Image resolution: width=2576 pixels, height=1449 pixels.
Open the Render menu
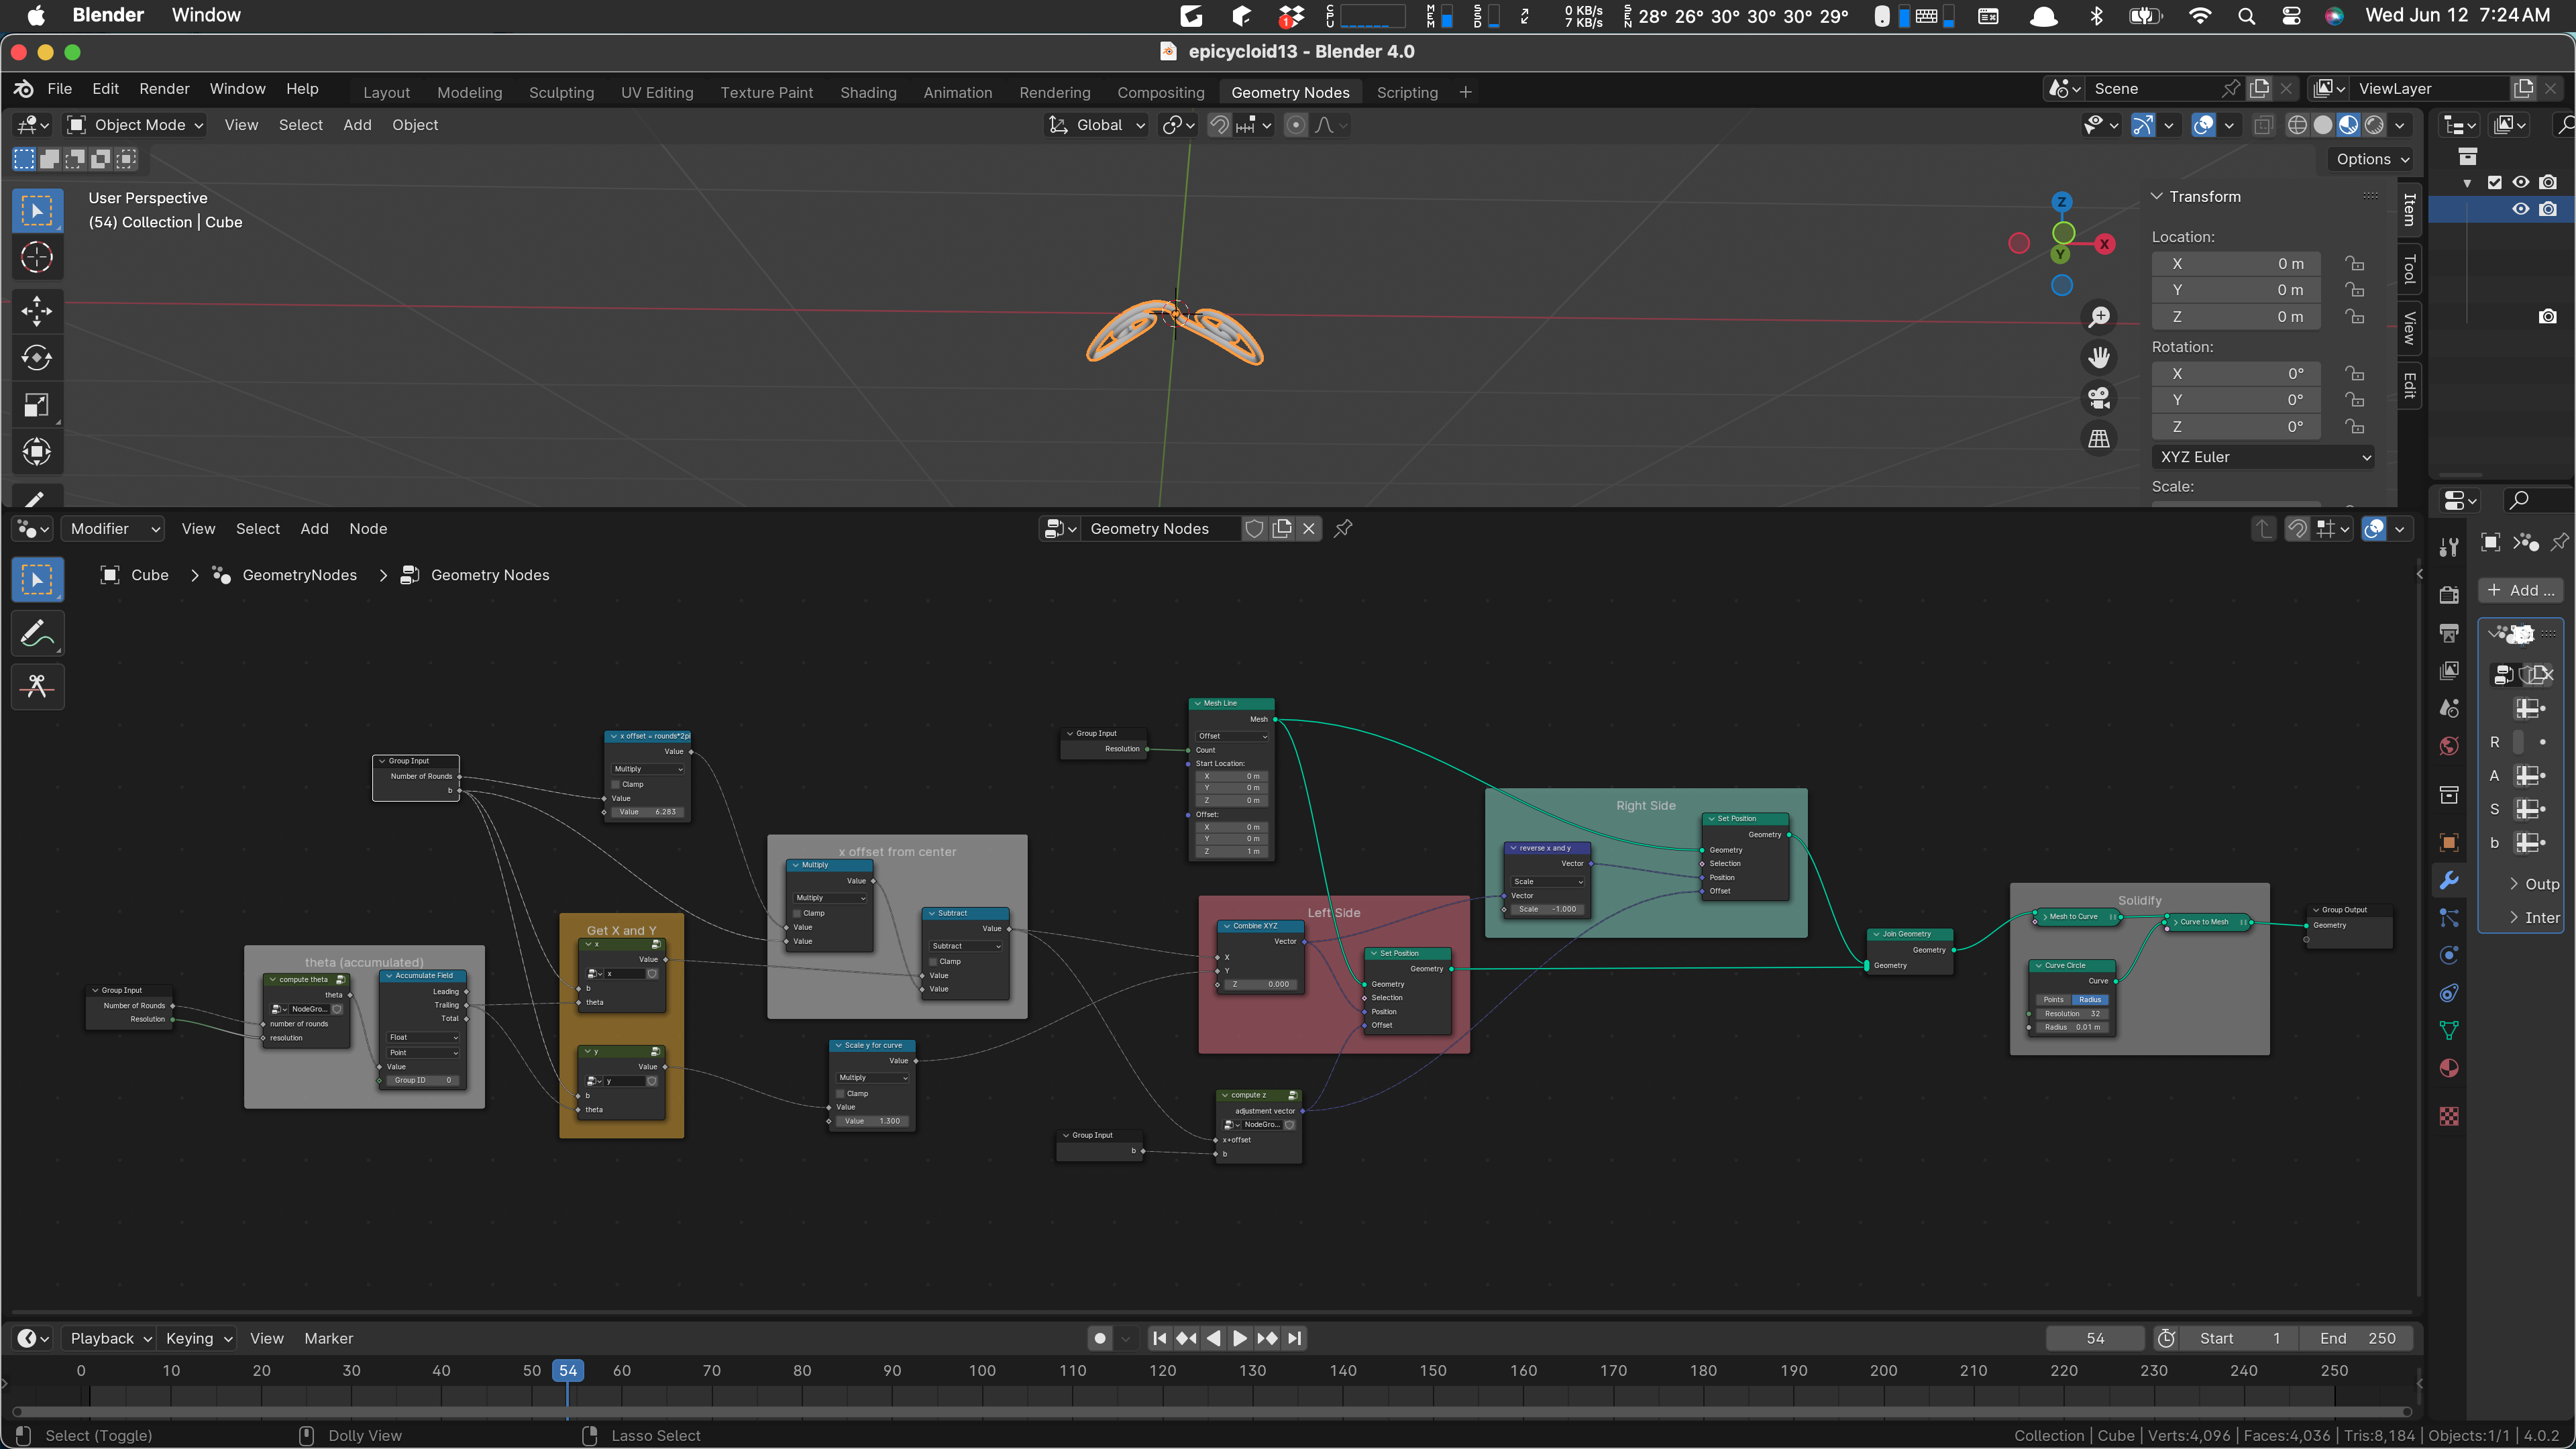pyautogui.click(x=164, y=89)
